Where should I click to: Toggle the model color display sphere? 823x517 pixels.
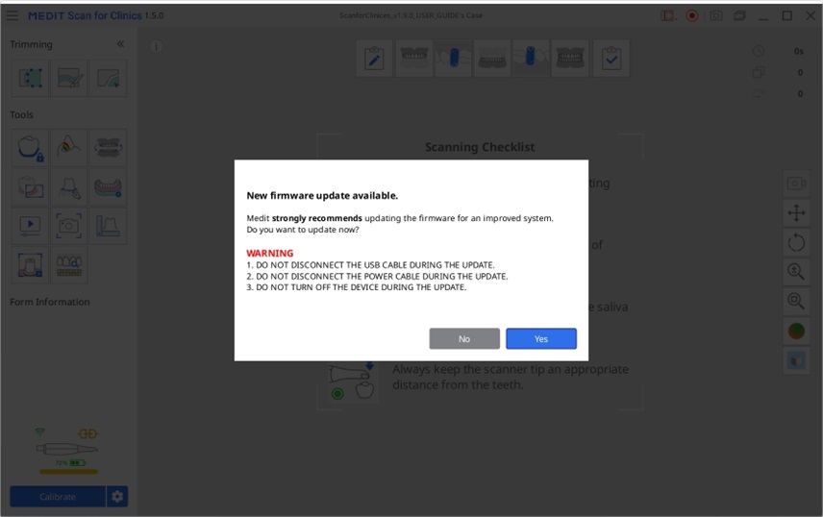pos(796,331)
